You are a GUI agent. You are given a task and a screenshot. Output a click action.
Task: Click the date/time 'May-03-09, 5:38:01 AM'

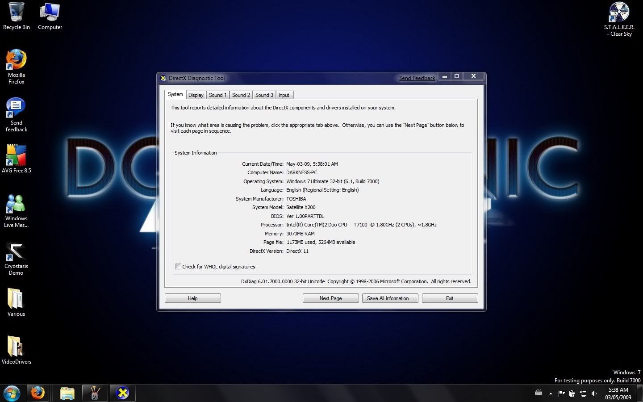(x=312, y=164)
